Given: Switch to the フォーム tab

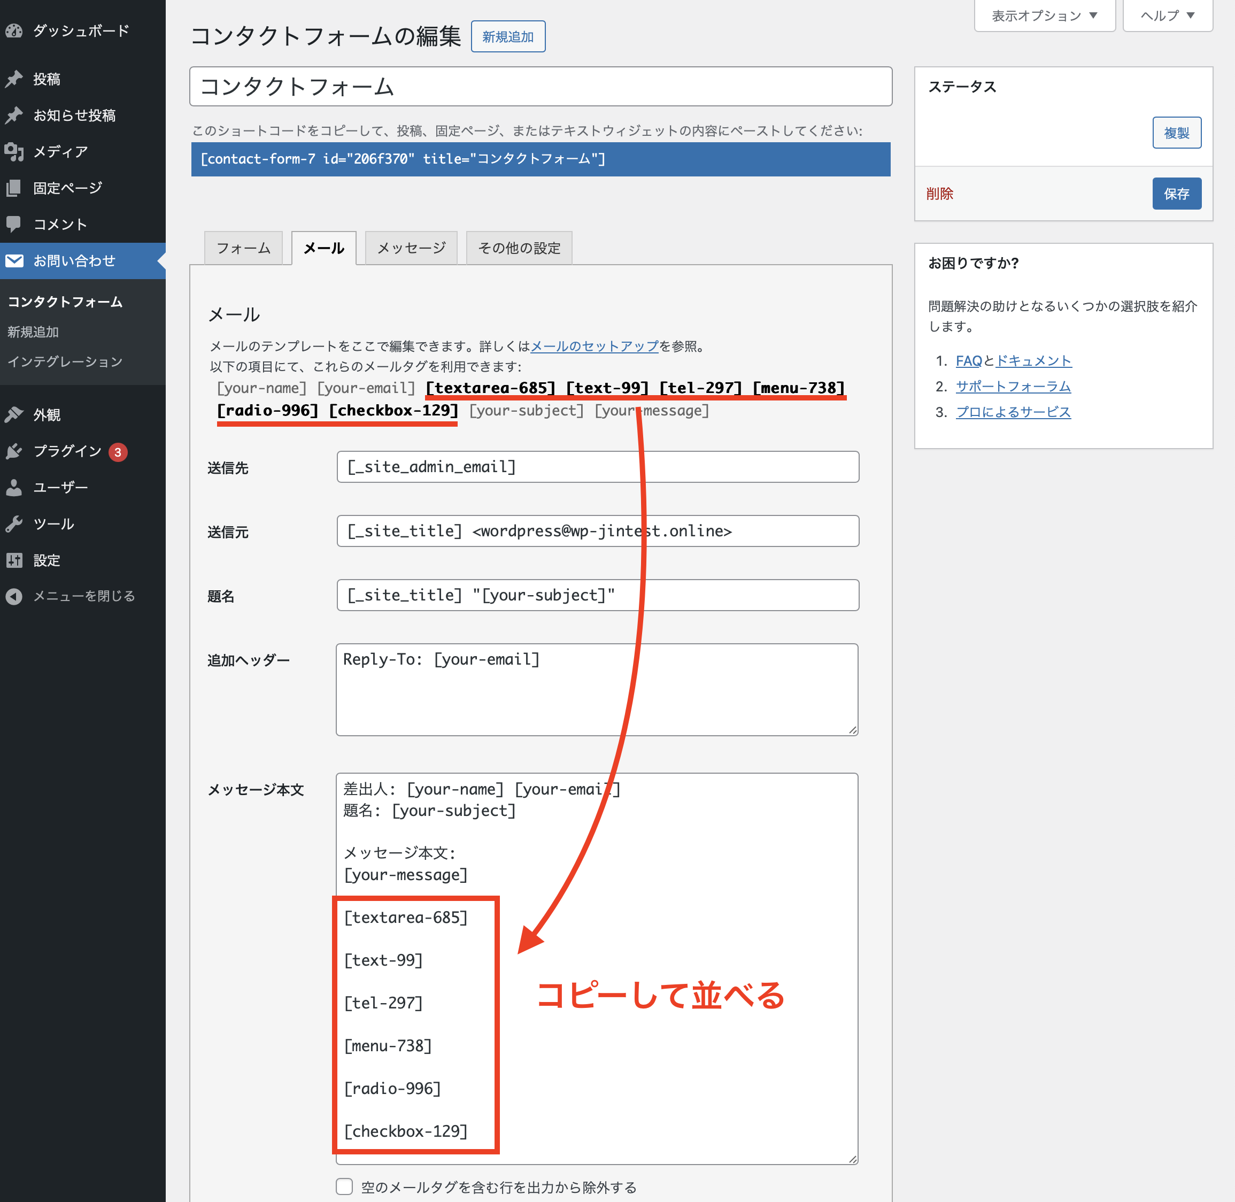Looking at the screenshot, I should click(243, 248).
